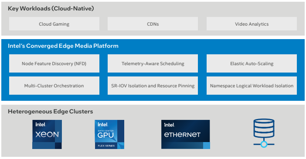
Task: Click the Cloud Gaming box
Action: 54,24
